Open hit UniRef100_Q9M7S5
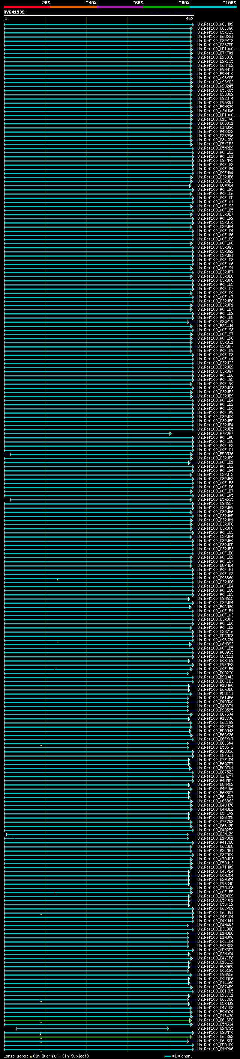240x1059 pixels. click(x=215, y=1029)
